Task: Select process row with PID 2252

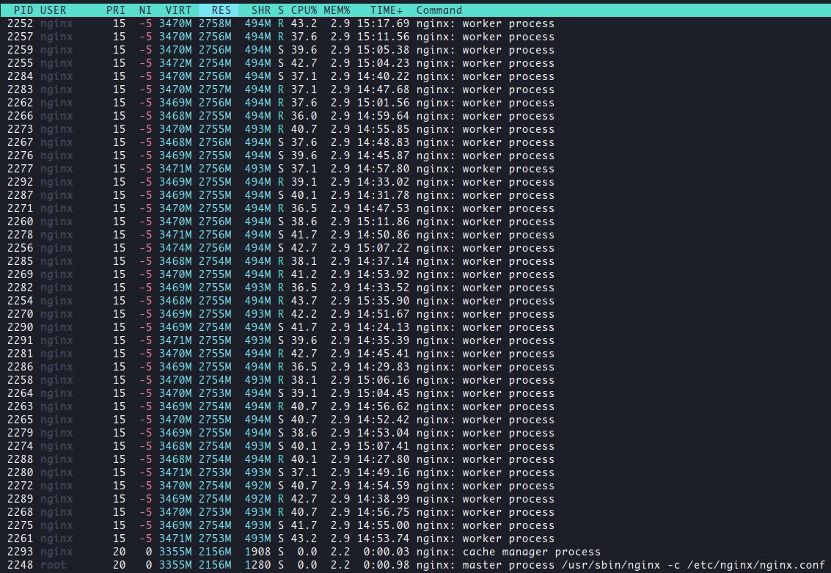Action: 415,23
